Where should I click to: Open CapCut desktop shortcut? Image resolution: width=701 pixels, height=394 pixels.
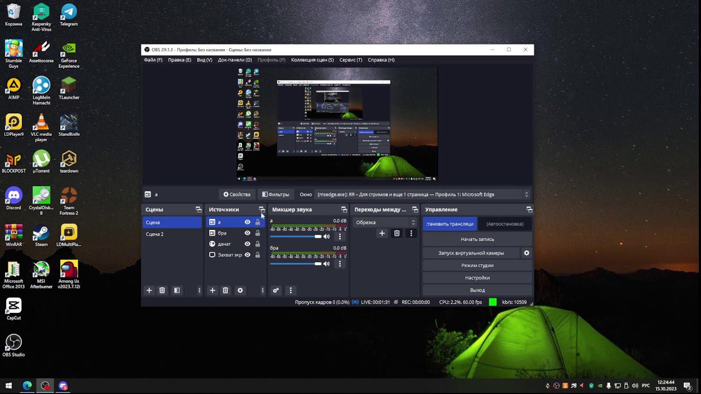coord(14,309)
